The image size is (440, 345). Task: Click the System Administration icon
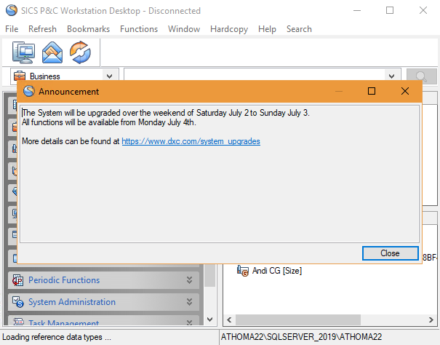pyautogui.click(x=17, y=302)
